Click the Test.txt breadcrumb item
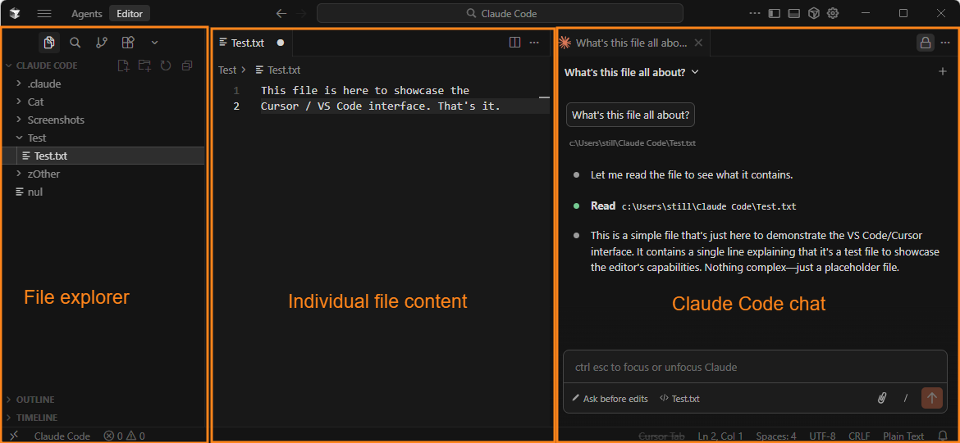This screenshot has height=443, width=960. 278,70
